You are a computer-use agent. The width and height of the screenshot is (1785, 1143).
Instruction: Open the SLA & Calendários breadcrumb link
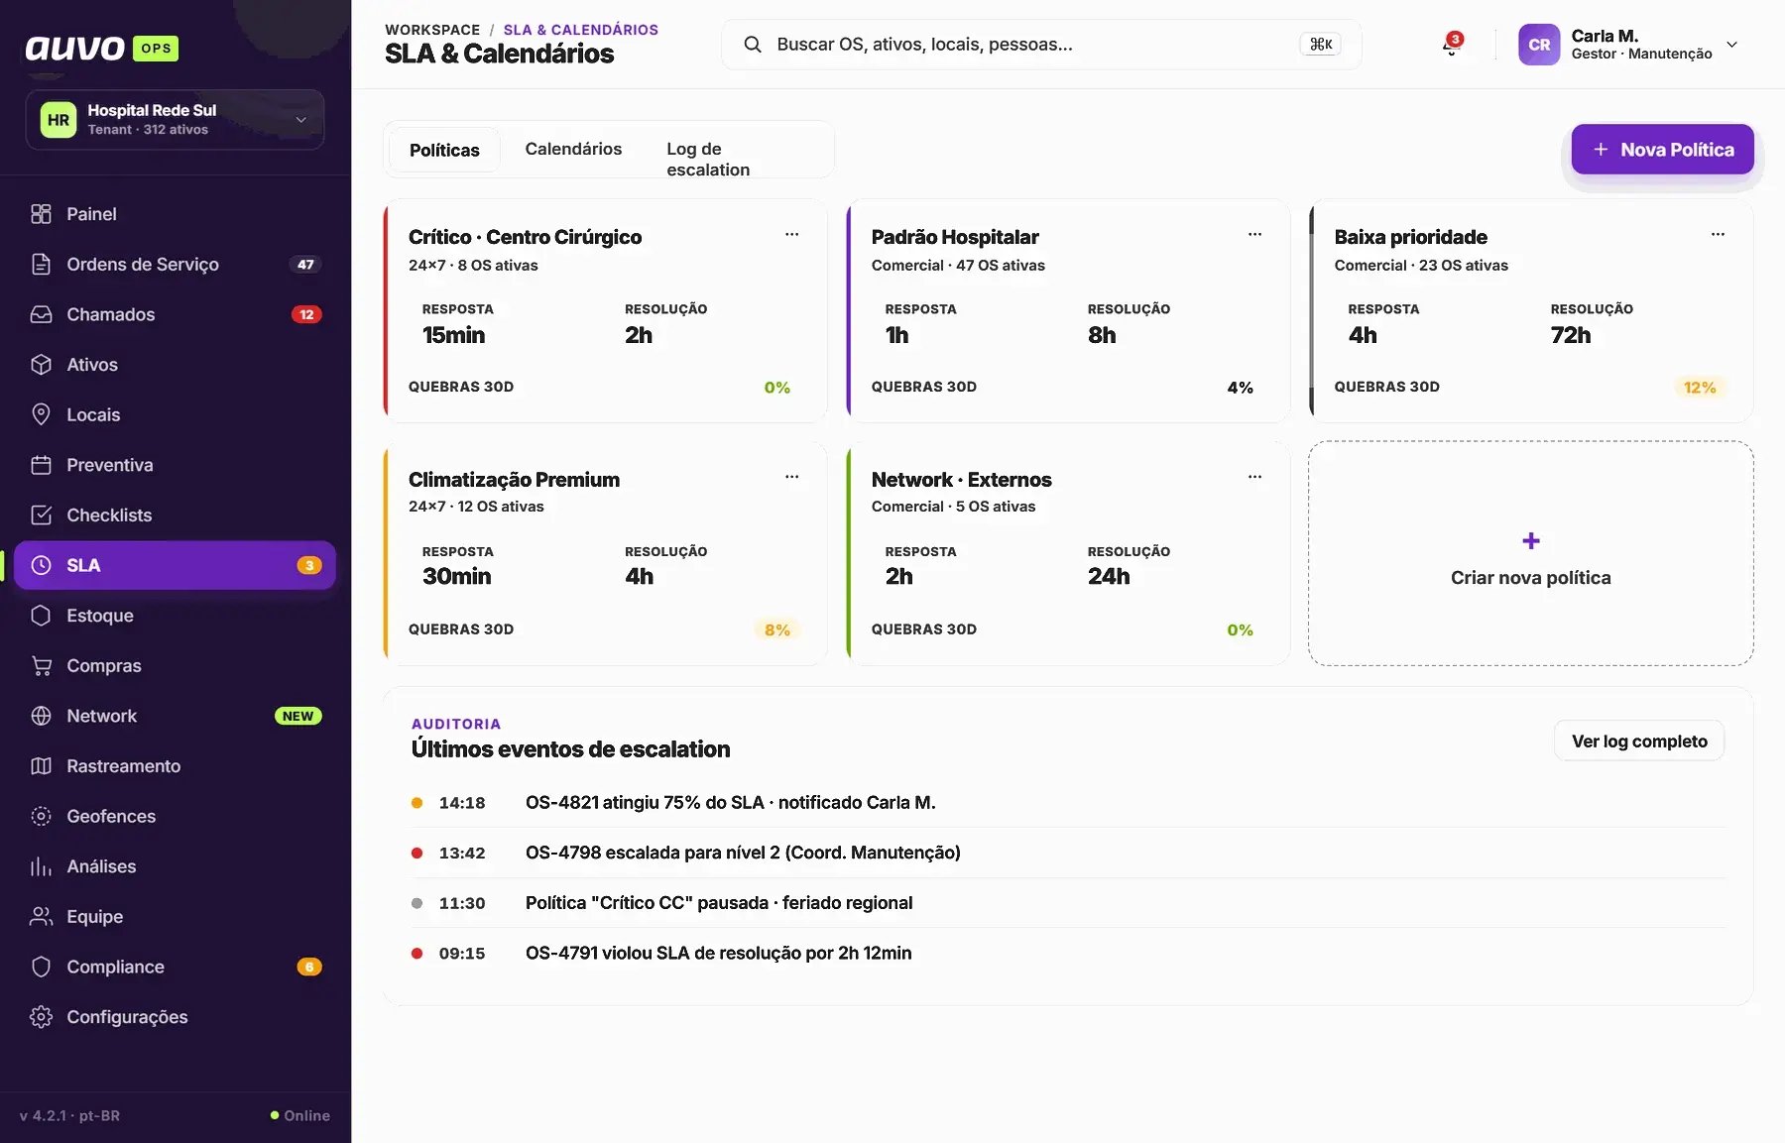[x=581, y=30]
